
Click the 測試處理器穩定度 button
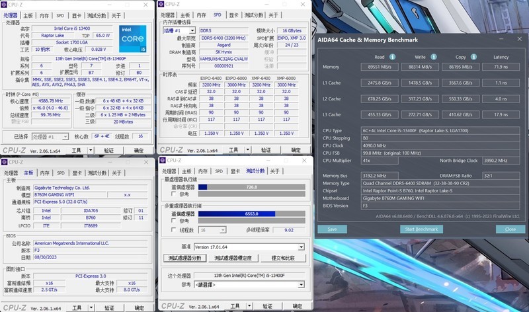[233, 258]
